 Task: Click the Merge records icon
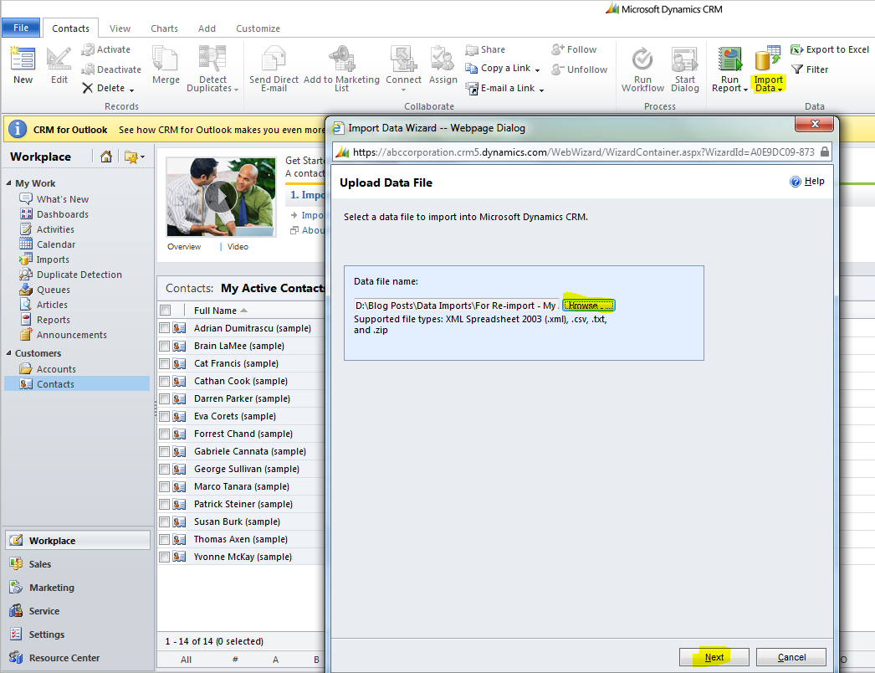166,60
